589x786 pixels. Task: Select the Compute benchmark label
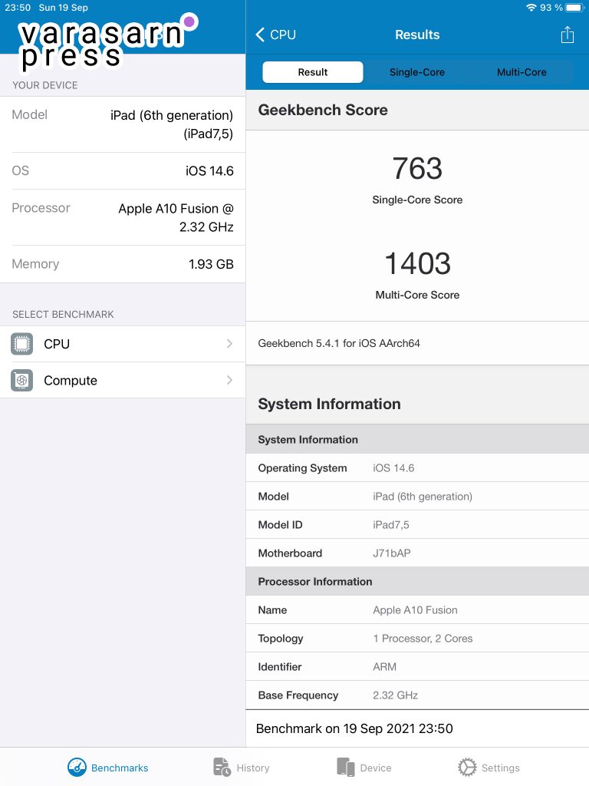point(70,381)
